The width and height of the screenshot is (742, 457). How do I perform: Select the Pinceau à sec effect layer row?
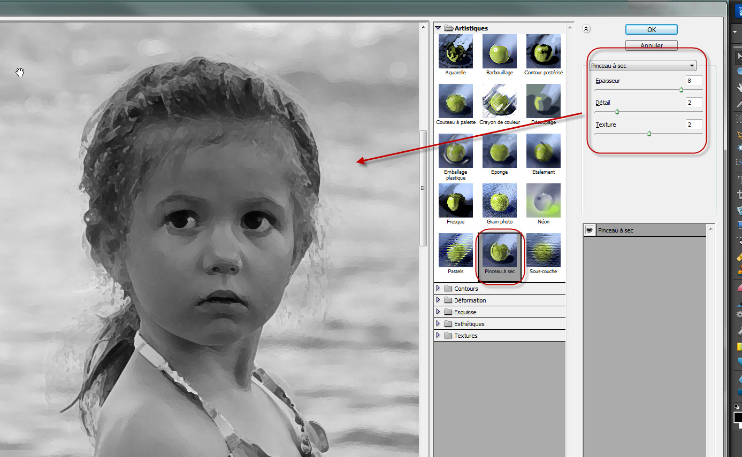(x=645, y=230)
